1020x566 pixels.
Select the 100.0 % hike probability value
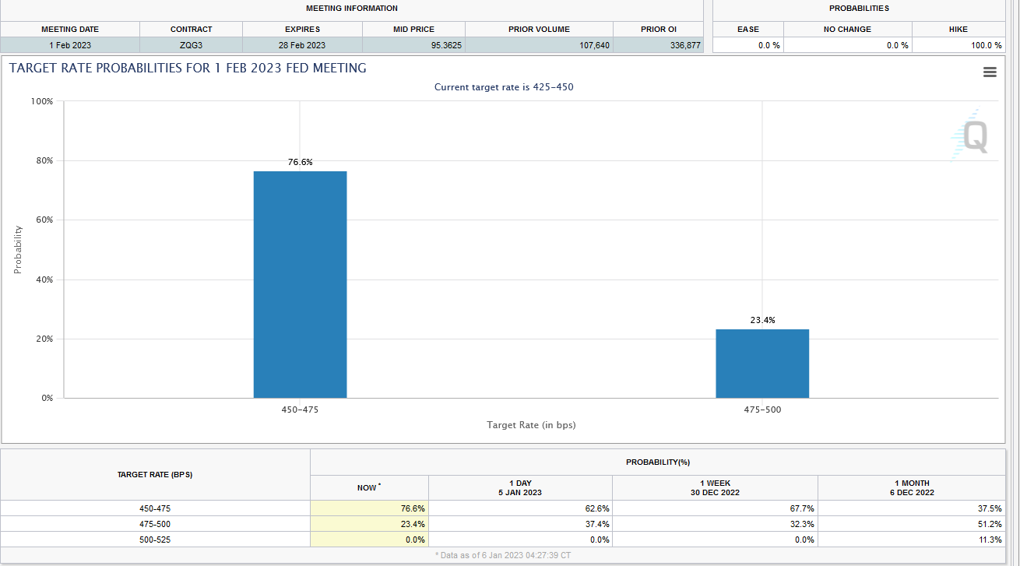pyautogui.click(x=987, y=45)
